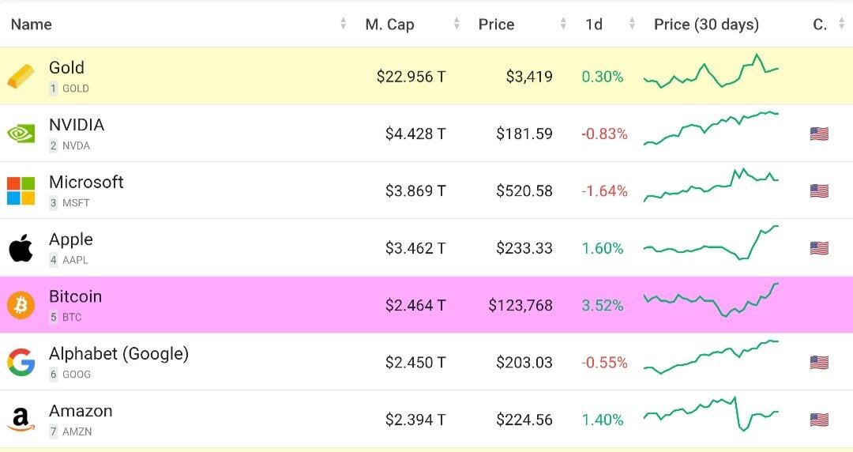Click the Price (30 days) column header
Image resolution: width=853 pixels, height=452 pixels.
[x=706, y=24]
